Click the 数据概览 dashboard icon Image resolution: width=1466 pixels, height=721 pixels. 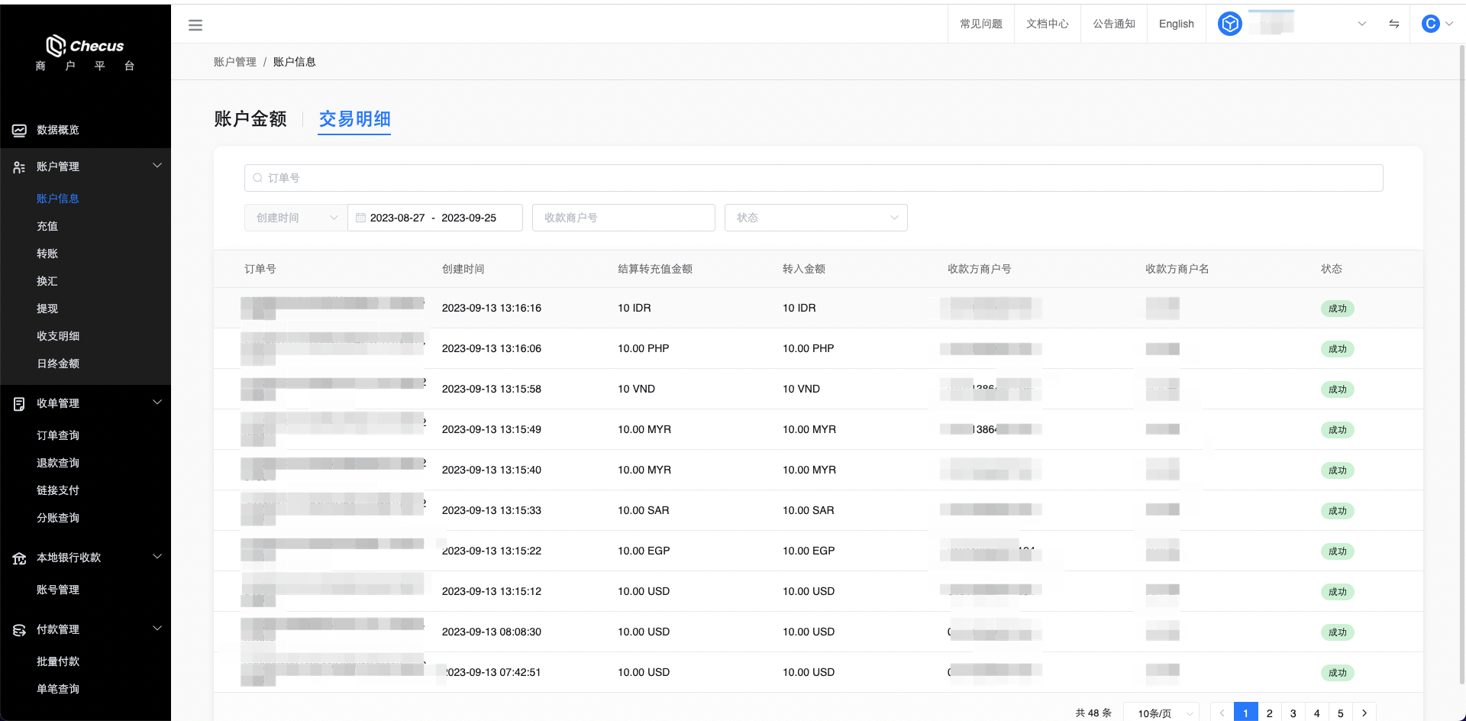coord(19,131)
